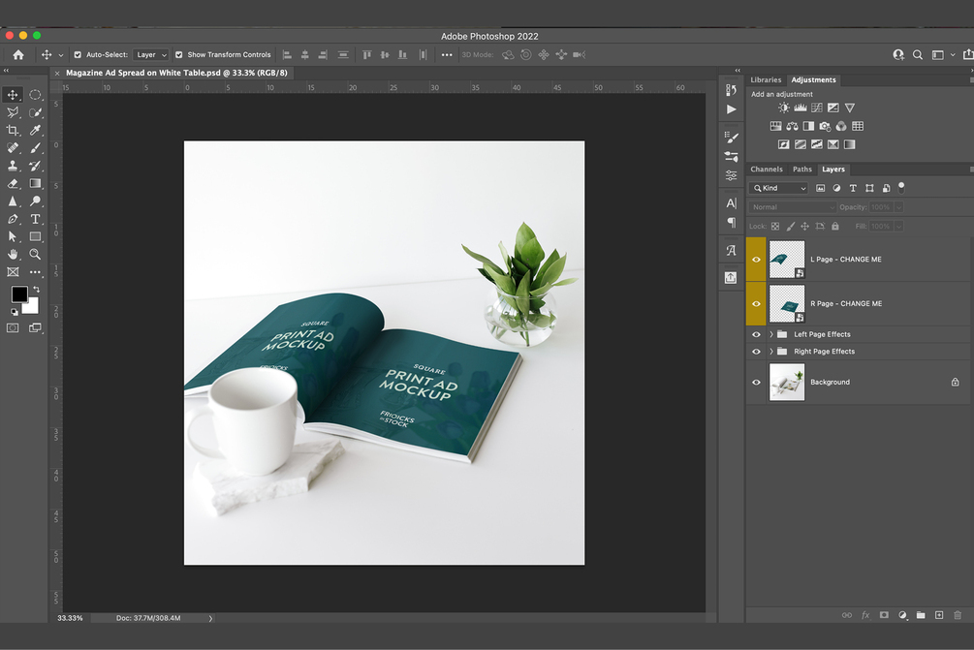Select the Pen tool
The width and height of the screenshot is (974, 650).
13,219
